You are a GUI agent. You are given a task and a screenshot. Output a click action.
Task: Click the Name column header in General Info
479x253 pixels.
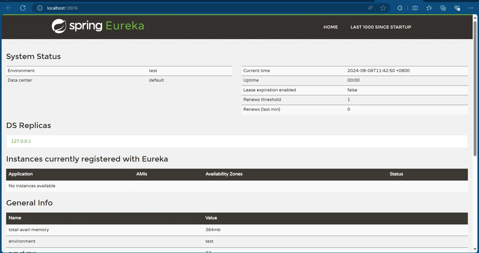15,218
